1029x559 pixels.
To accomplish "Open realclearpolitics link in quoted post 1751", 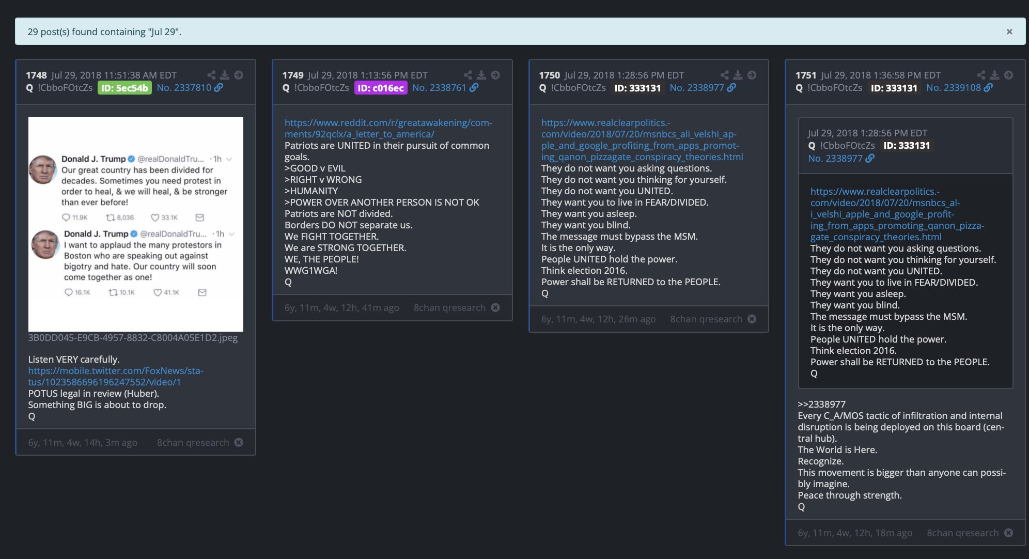I will tap(897, 214).
